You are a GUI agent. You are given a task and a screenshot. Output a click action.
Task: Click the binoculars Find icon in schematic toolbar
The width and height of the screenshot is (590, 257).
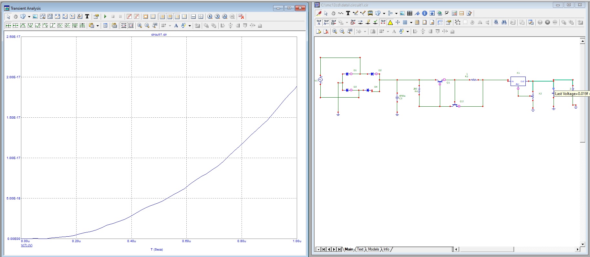coord(503,22)
